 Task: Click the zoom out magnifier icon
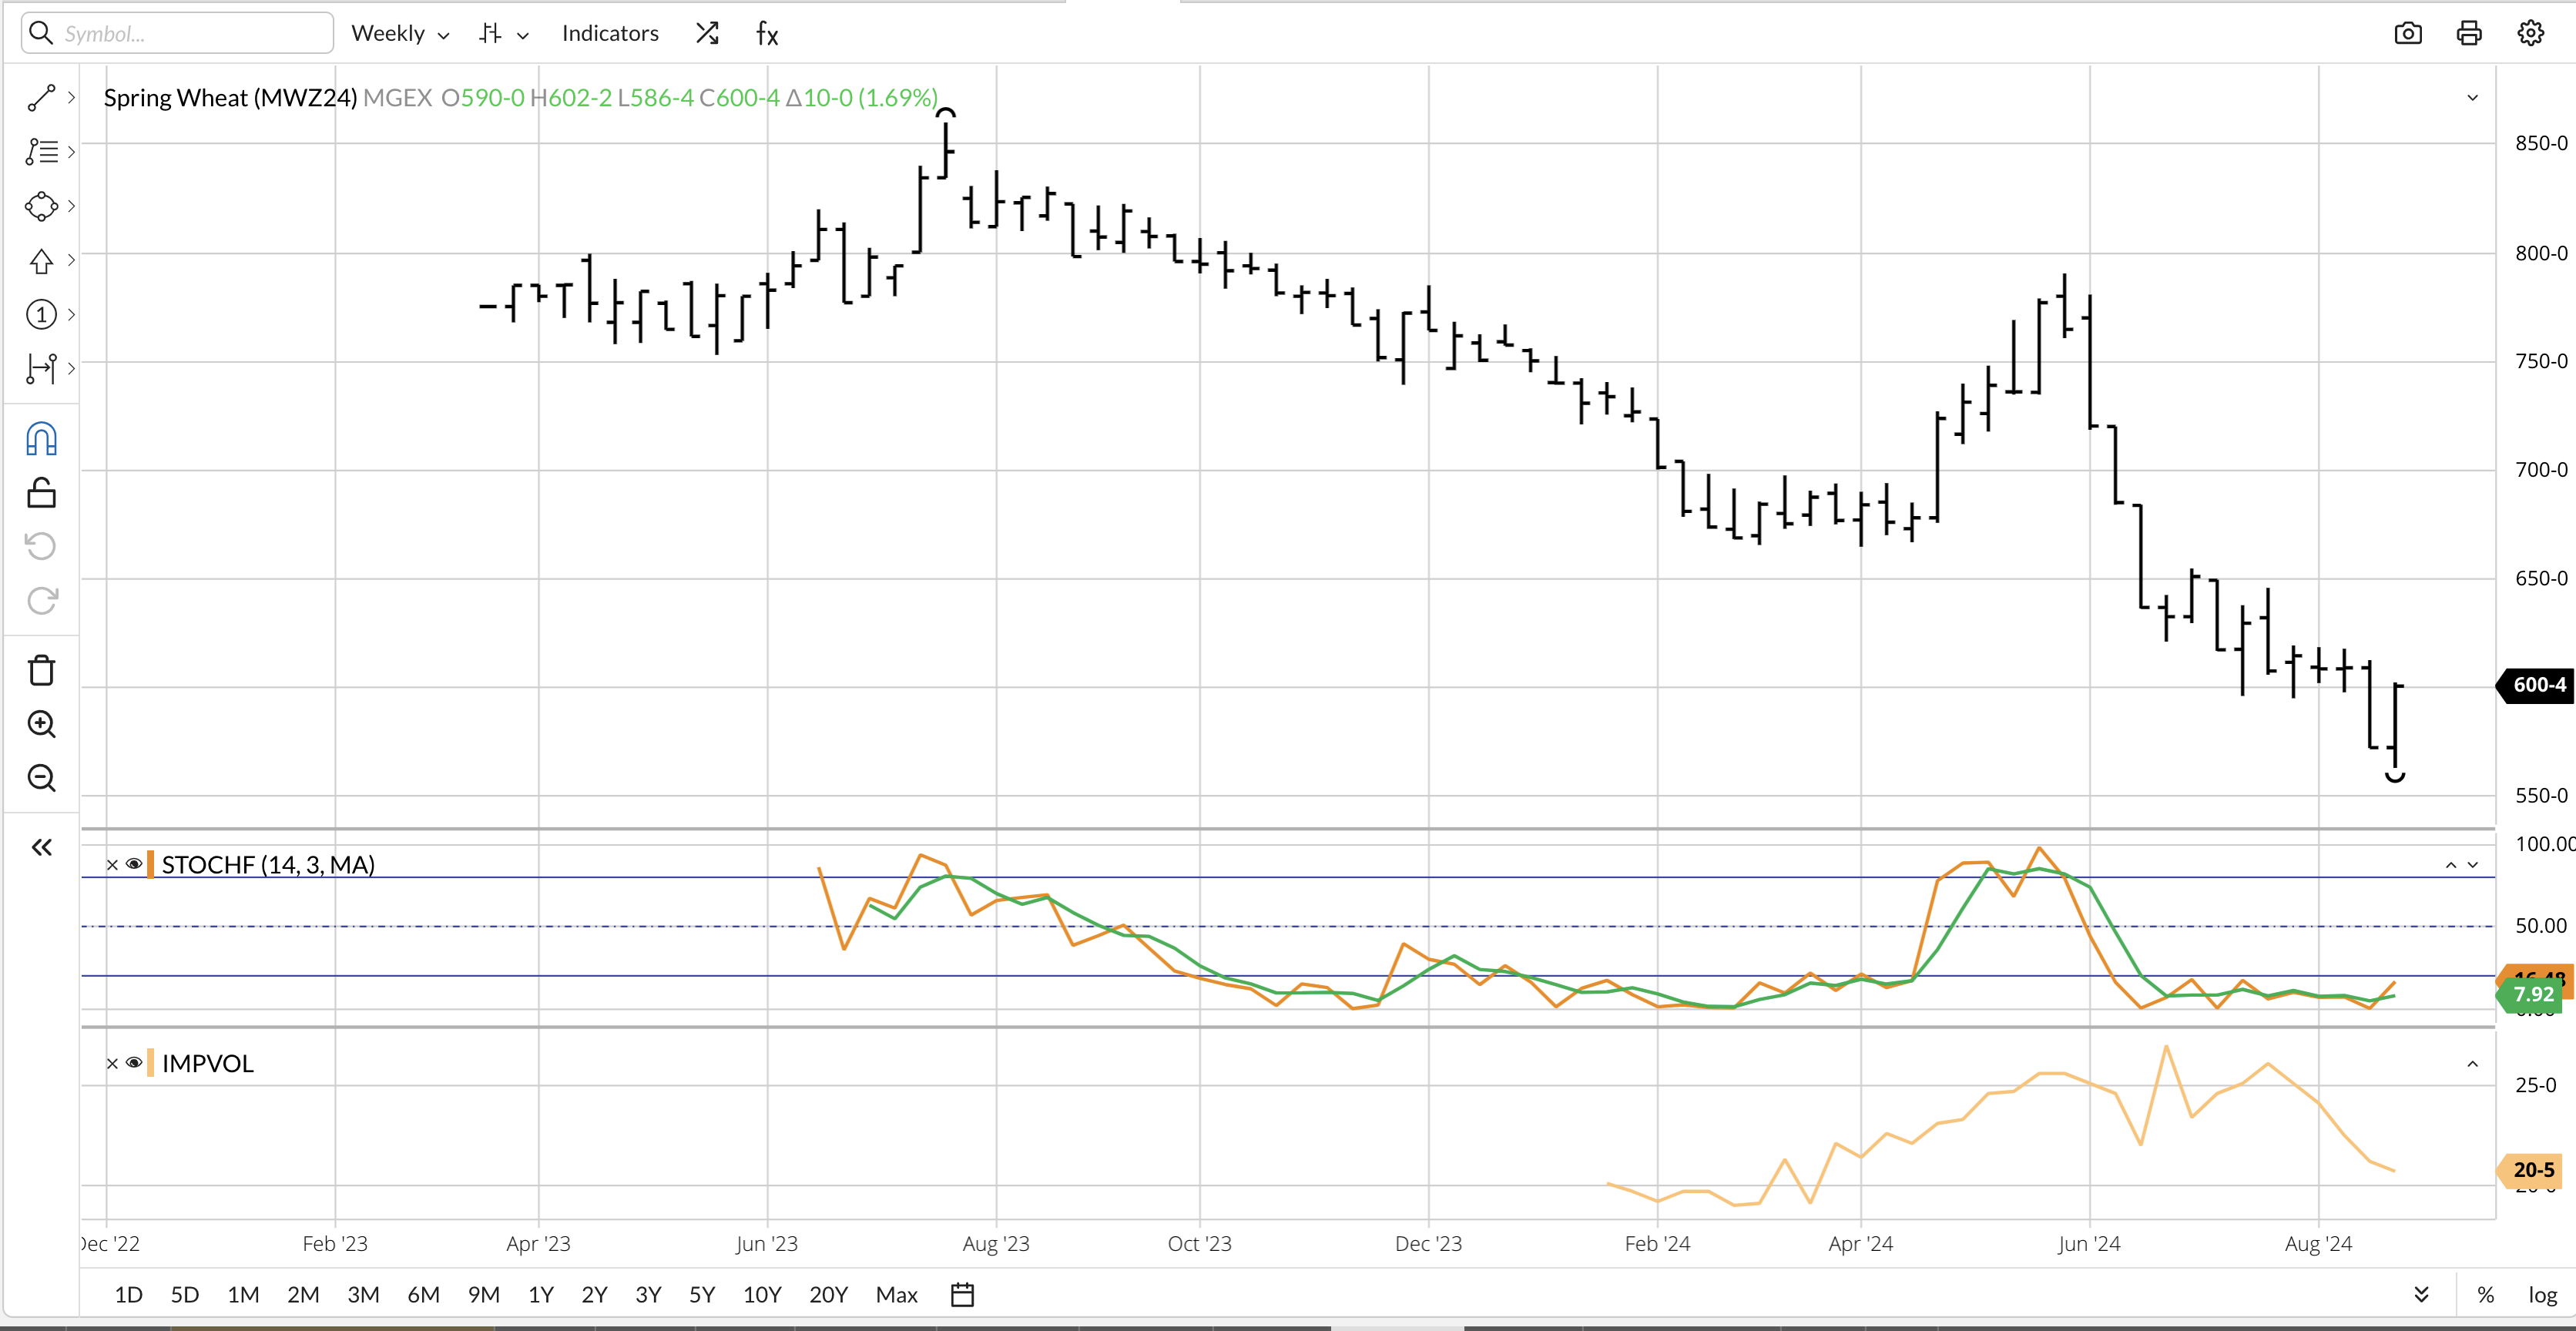point(41,778)
